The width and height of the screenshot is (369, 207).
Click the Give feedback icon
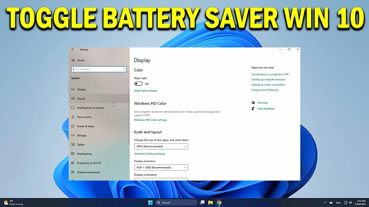253,109
